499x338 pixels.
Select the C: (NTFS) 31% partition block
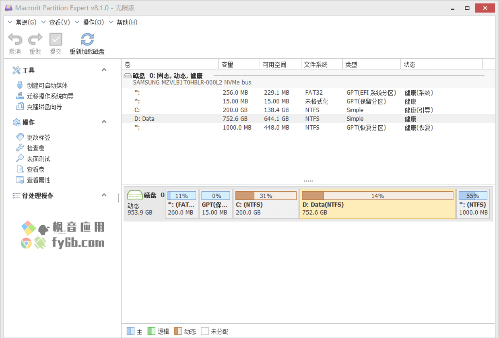point(266,204)
